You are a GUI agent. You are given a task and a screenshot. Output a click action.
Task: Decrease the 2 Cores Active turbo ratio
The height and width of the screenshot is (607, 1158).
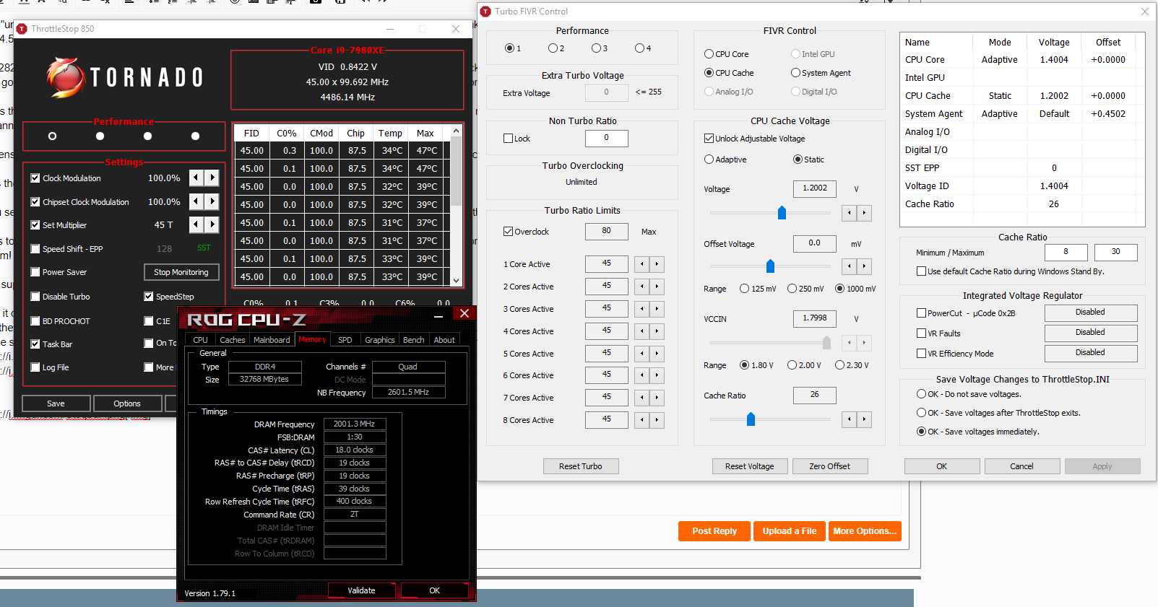pyautogui.click(x=642, y=287)
